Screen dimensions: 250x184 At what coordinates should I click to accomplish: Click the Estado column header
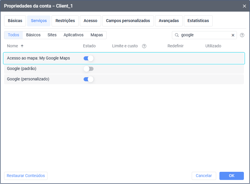click(89, 46)
